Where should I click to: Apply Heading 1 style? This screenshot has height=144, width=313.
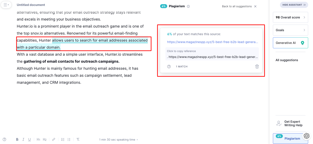tap(38, 140)
